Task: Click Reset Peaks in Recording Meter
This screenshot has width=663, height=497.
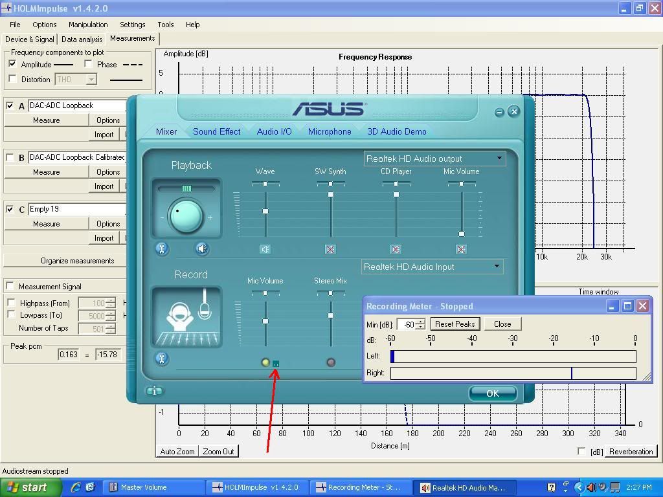Action: click(x=455, y=324)
